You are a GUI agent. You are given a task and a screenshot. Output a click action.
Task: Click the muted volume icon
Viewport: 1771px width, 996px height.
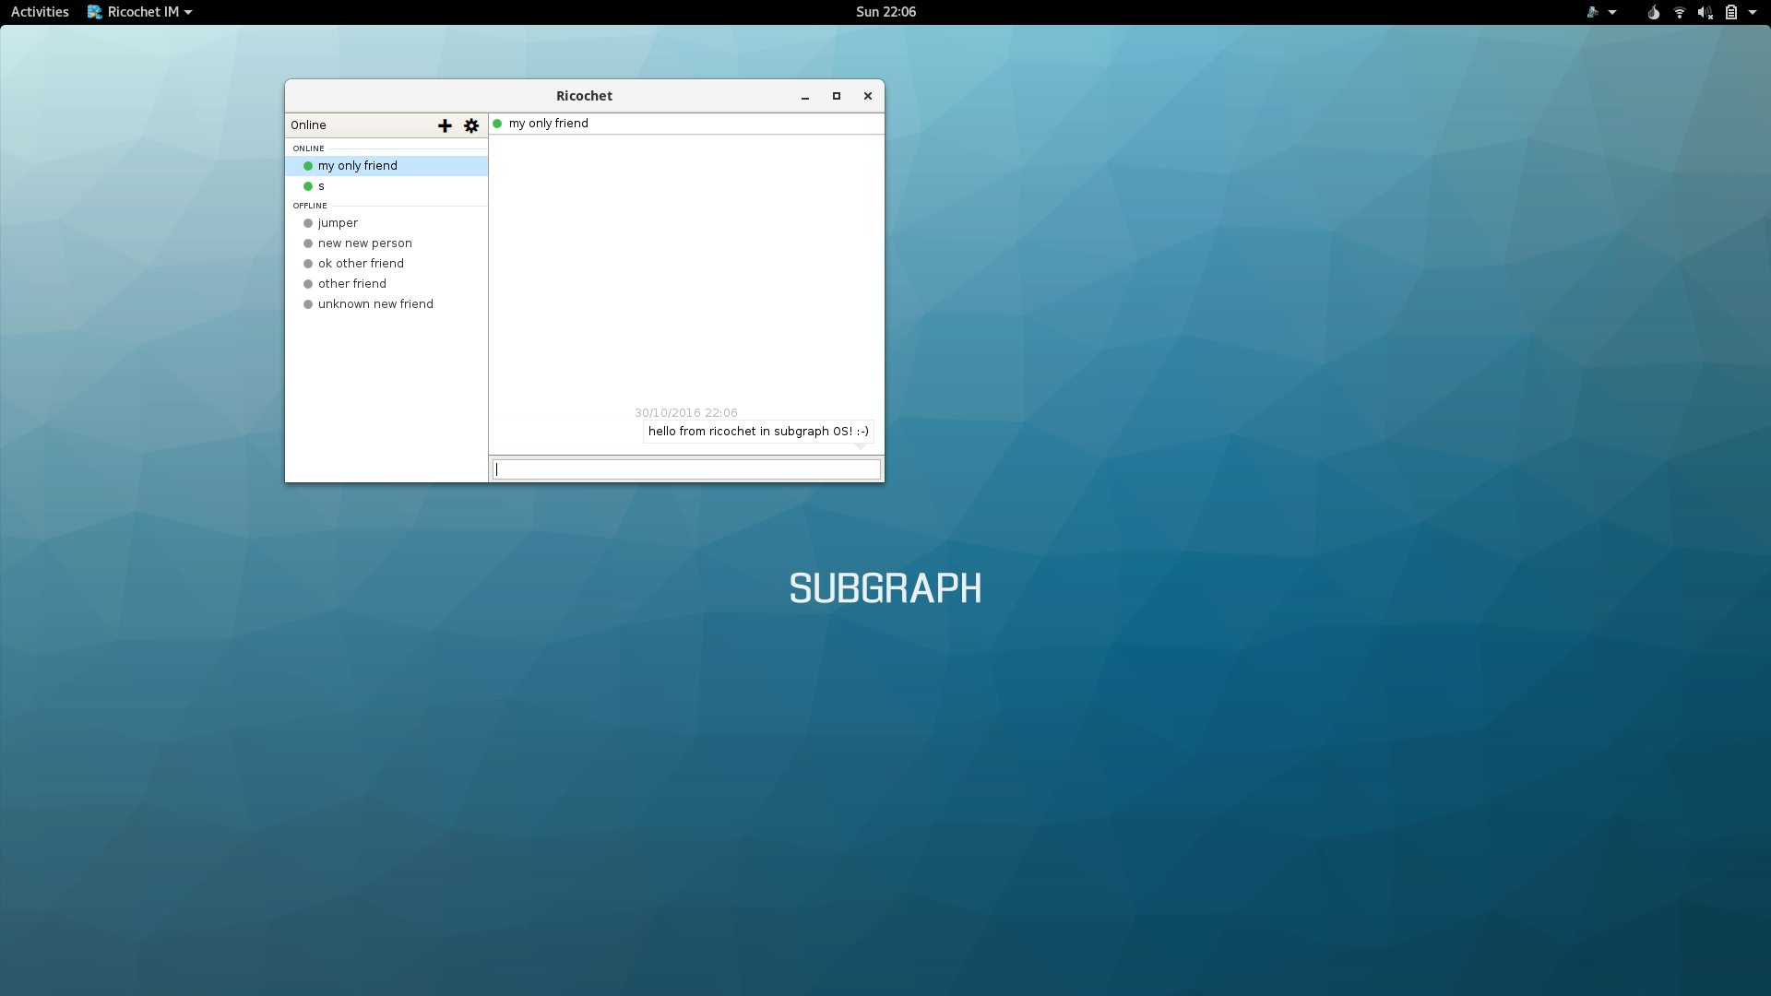[x=1706, y=12]
